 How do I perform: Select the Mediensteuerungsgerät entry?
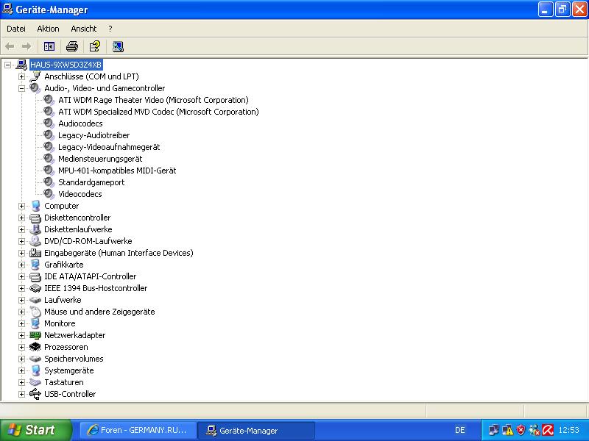pyautogui.click(x=100, y=159)
